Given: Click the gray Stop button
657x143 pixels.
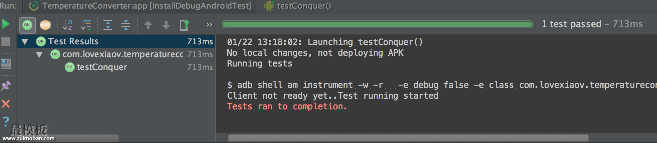Looking at the screenshot, I should [6, 41].
